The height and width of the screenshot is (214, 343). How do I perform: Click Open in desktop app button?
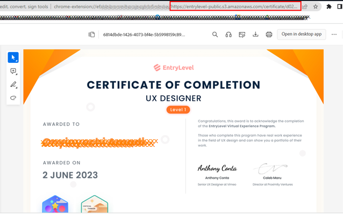click(x=302, y=34)
